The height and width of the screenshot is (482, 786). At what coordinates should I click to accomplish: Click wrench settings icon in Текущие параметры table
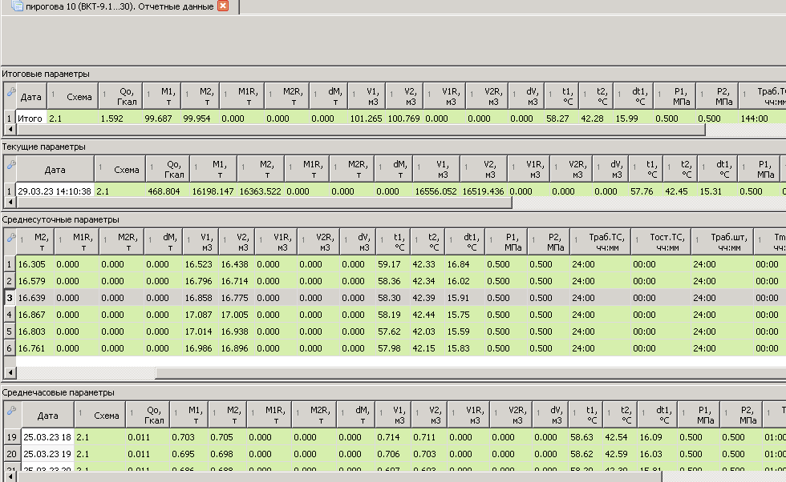coord(10,165)
